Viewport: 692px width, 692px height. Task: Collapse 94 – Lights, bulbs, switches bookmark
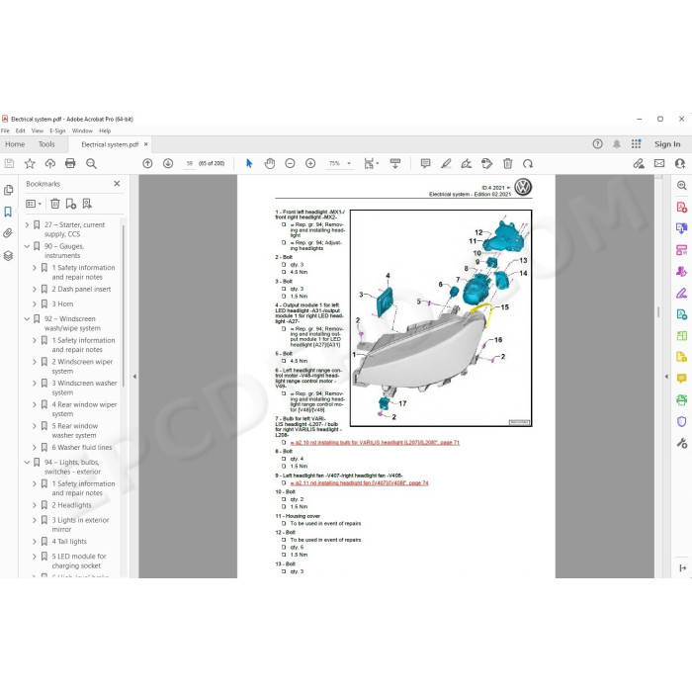(27, 462)
